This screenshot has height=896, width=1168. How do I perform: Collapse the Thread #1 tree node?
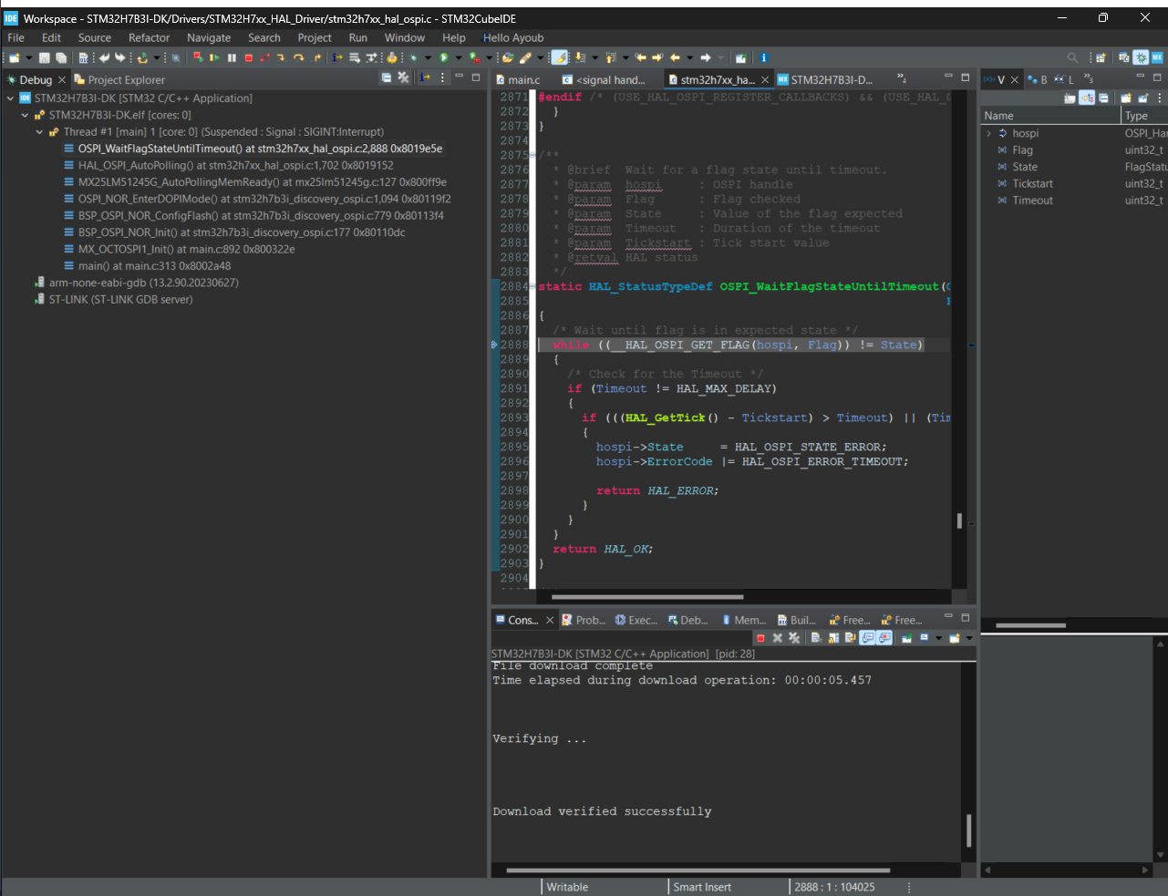click(39, 132)
